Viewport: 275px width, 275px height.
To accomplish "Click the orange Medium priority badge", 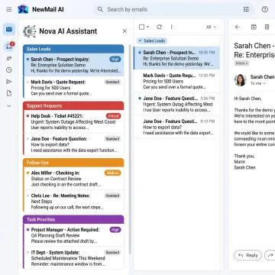I will pyautogui.click(x=112, y=173).
